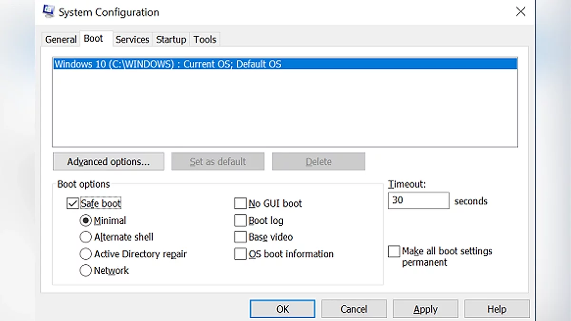571x321 pixels.
Task: Open the Services tab
Action: (132, 39)
